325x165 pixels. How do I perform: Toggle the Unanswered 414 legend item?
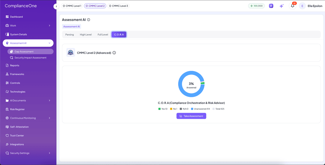[x=200, y=109]
